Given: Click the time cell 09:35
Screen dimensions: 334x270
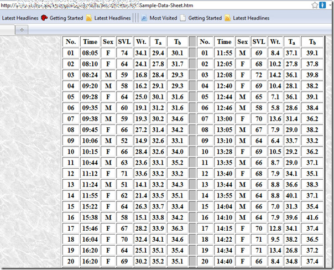Looking at the screenshot, I should click(x=90, y=108).
